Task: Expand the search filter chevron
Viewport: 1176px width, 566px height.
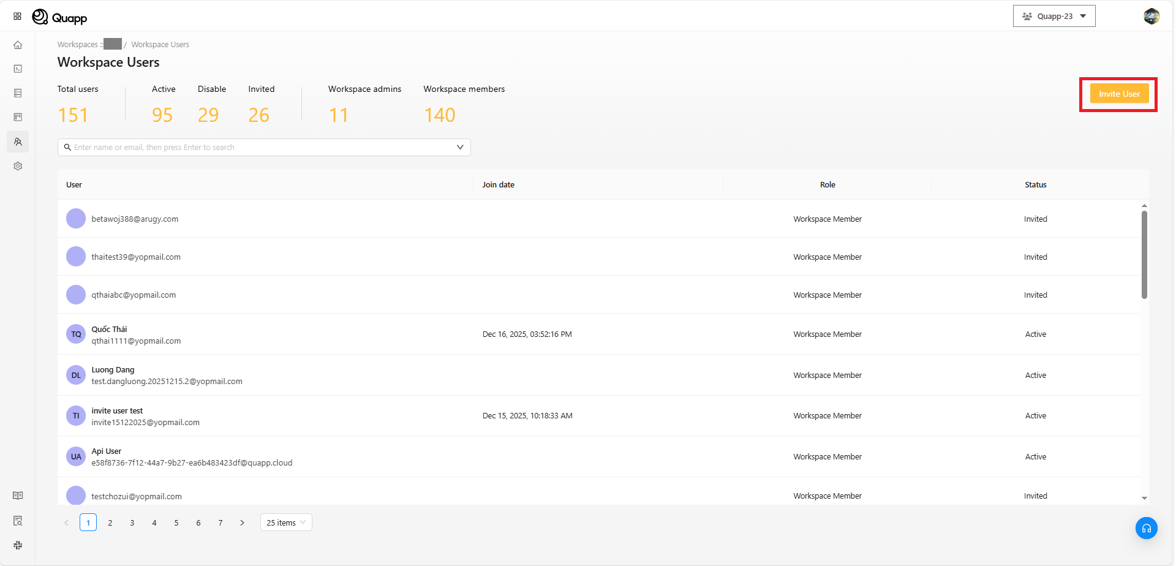Action: [460, 147]
